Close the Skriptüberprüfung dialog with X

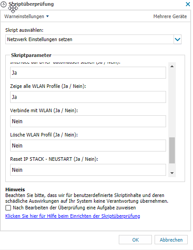[188, 4]
